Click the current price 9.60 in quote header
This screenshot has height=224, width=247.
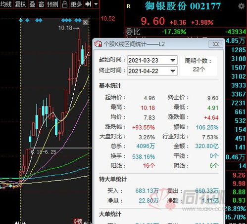coord(153,21)
